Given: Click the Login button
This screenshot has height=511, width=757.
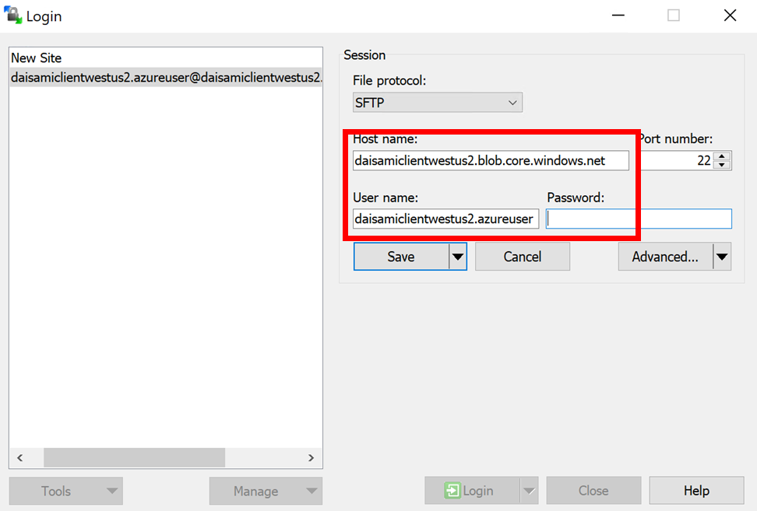Looking at the screenshot, I should click(472, 491).
